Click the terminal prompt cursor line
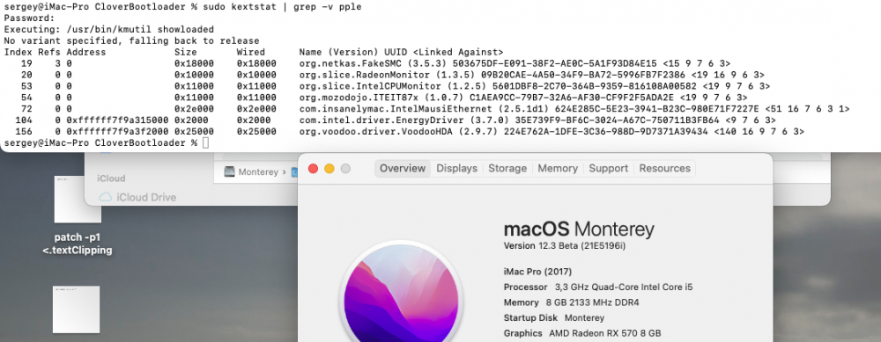Viewport: 881px width, 342px height. [107, 143]
